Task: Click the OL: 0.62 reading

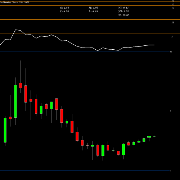Action: tap(123, 15)
